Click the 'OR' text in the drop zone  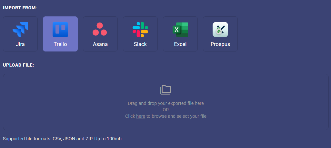point(166,110)
